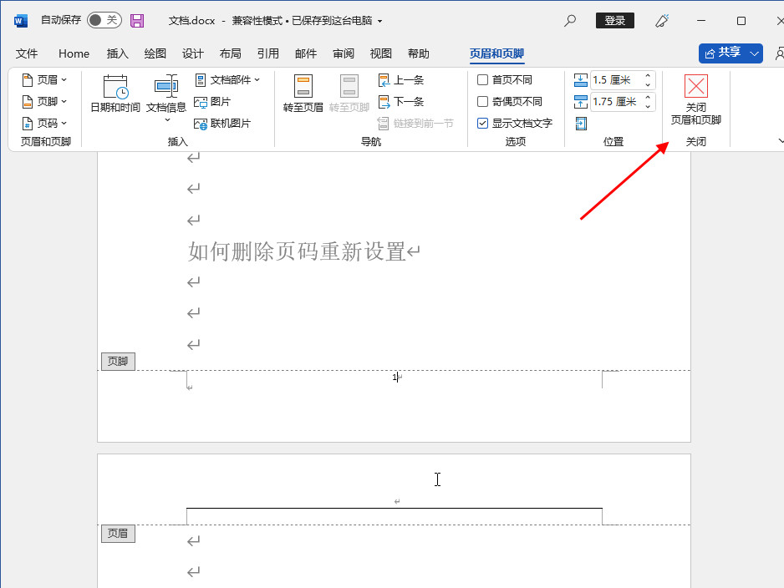Click the 页脚 footer label tag
The height and width of the screenshot is (588, 784).
118,361
